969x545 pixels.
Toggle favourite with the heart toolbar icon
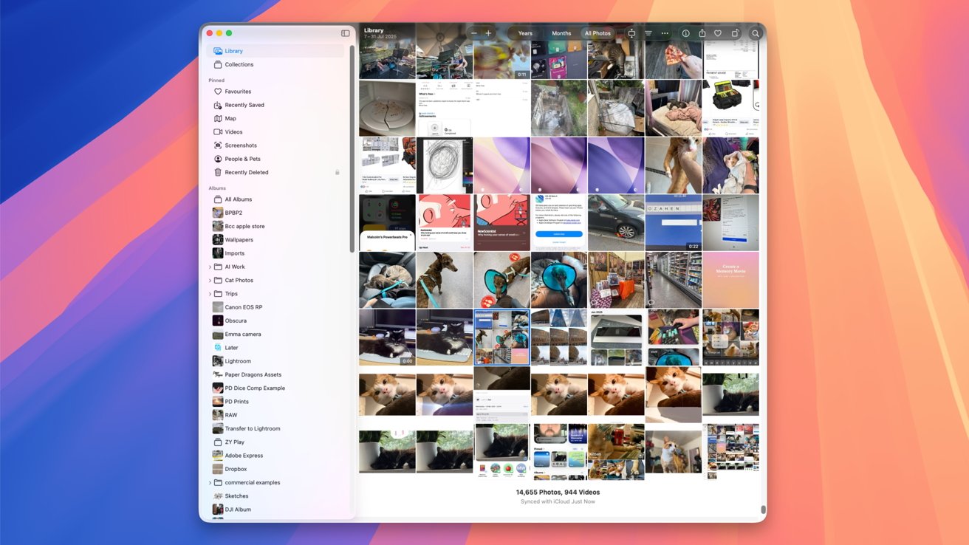717,33
